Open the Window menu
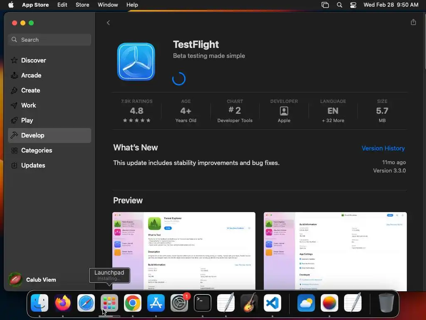The image size is (426, 320). point(108,5)
